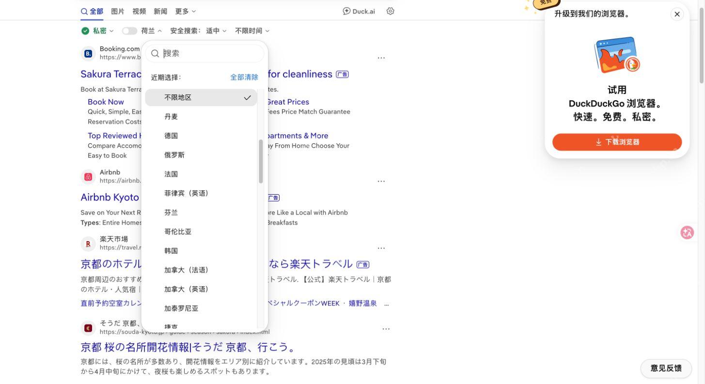Open the more menu for the 楽天市場 result

click(381, 248)
